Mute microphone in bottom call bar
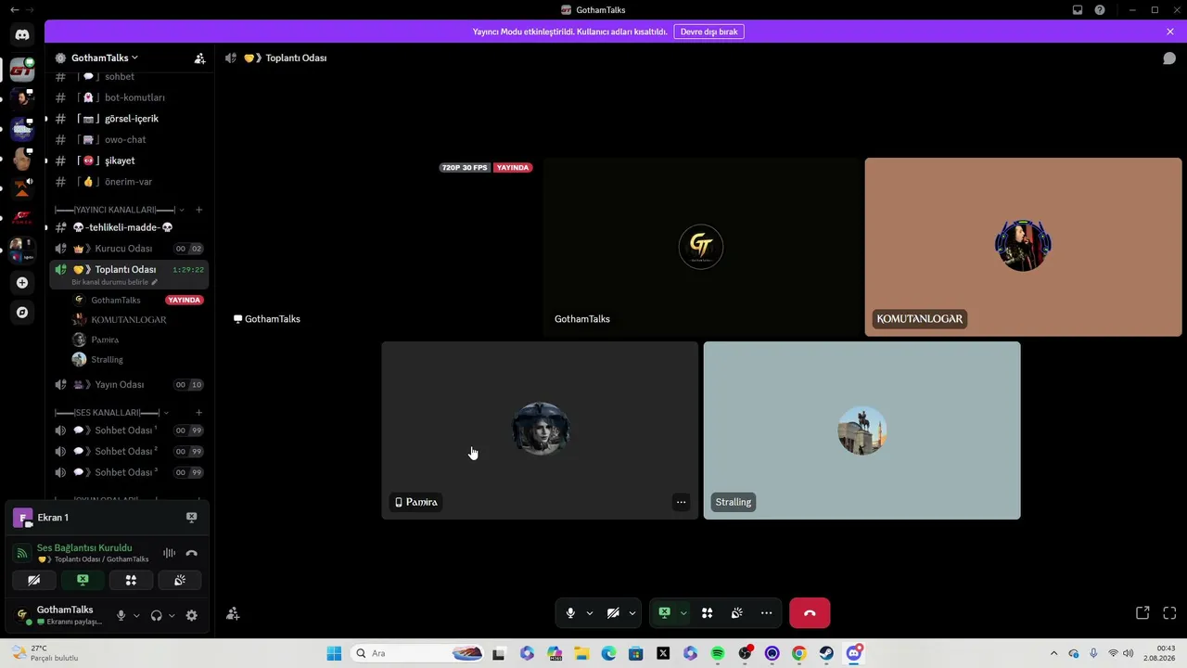The image size is (1187, 668). tap(570, 613)
